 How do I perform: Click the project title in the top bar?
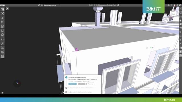coord(102,5)
